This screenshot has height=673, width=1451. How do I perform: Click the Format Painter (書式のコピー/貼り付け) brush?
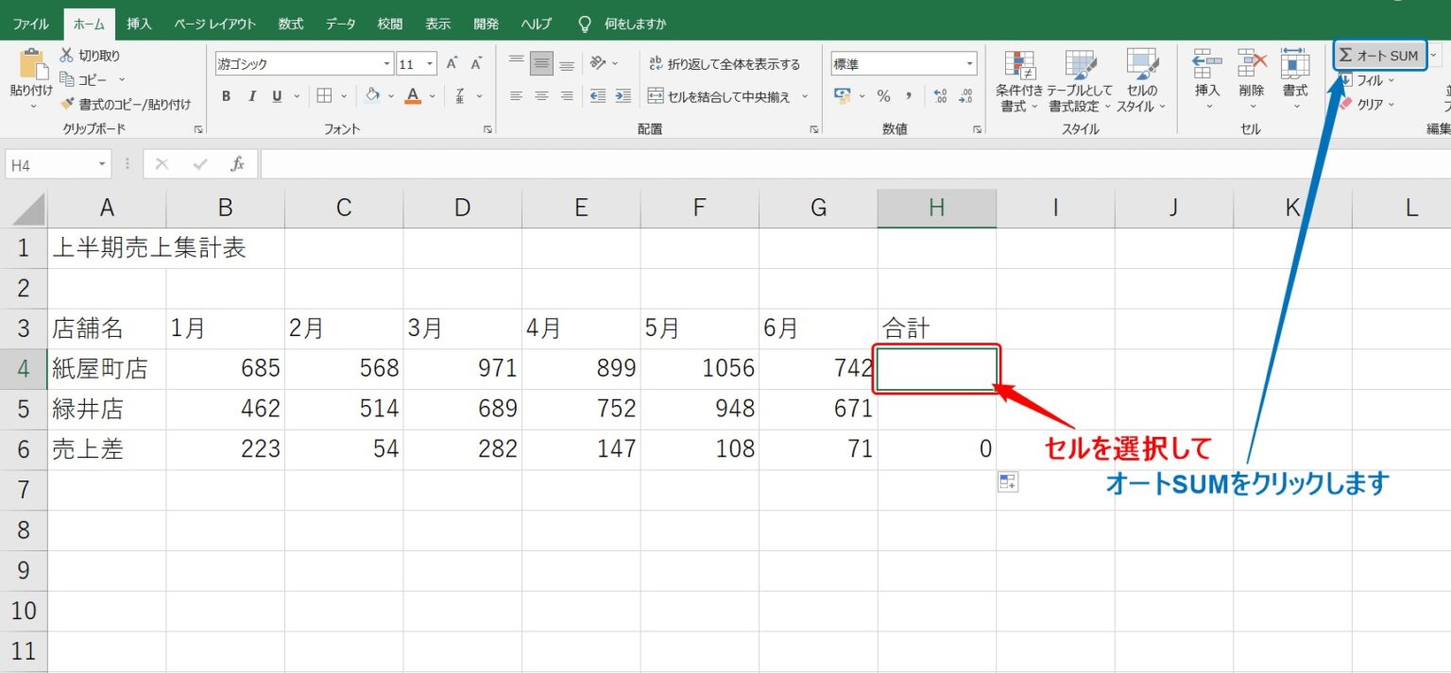click(67, 104)
